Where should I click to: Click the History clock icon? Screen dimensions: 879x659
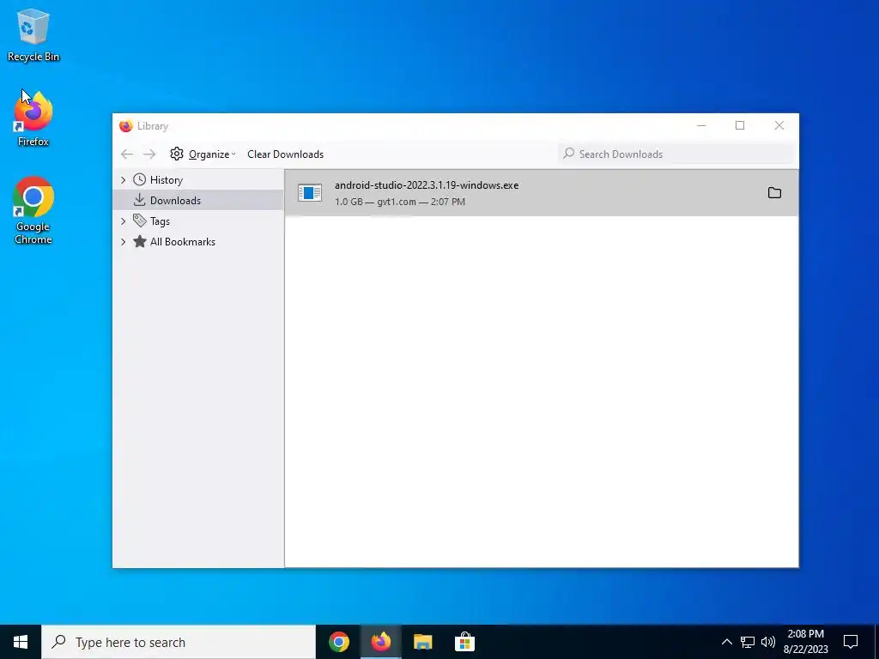coord(140,179)
